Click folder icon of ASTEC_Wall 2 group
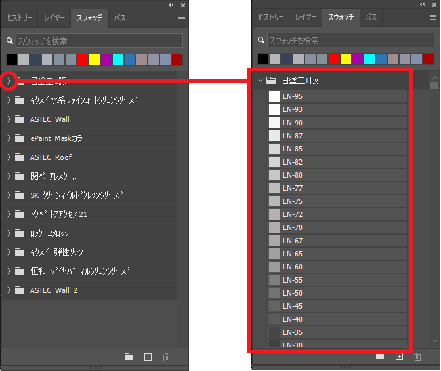Screen dimensions: 441x371 20,290
